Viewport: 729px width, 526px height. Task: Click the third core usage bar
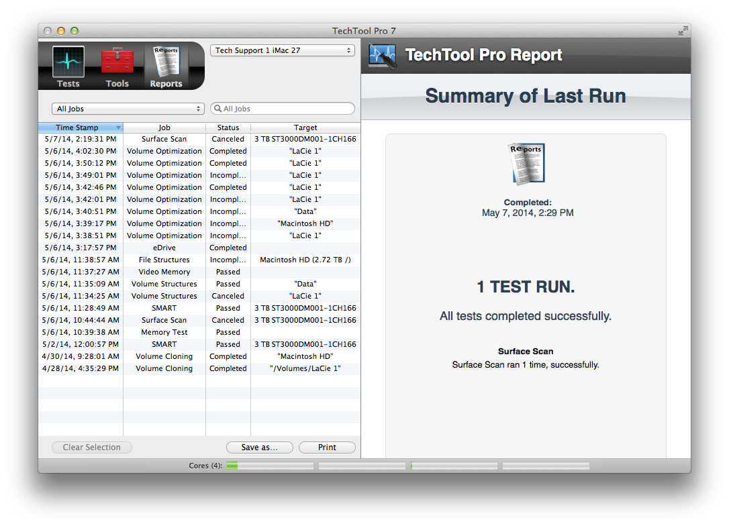pos(454,466)
